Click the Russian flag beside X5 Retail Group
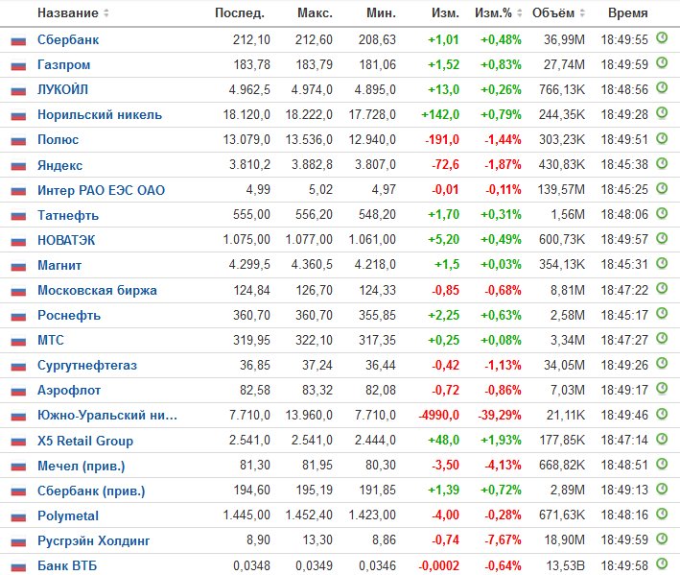The height and width of the screenshot is (575, 680). coord(18,442)
